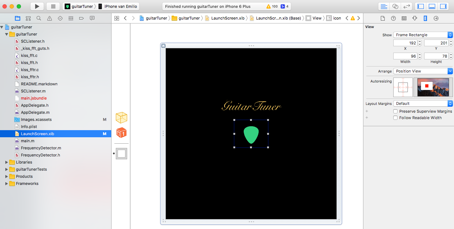Click icon breadcrumb item

coord(334,18)
